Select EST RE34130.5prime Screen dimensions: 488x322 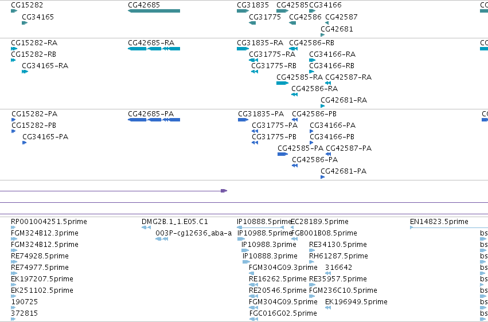pos(338,245)
